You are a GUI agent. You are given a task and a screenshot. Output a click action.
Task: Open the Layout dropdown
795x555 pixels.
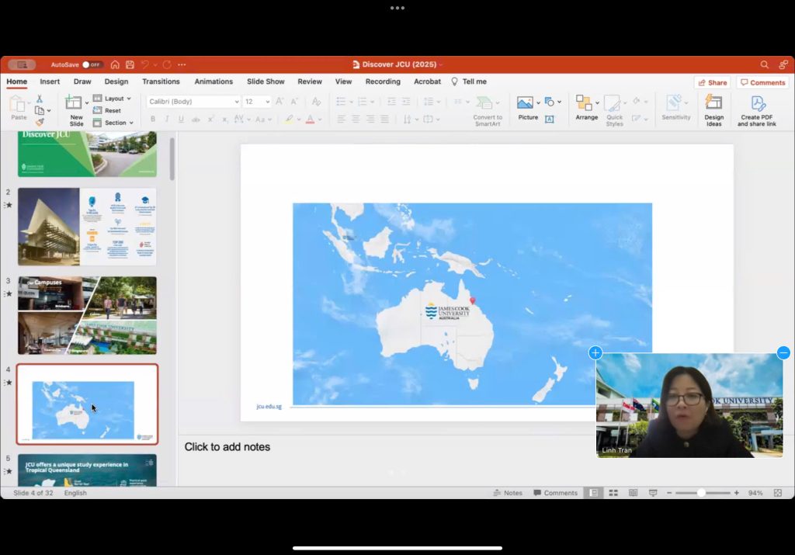(112, 99)
